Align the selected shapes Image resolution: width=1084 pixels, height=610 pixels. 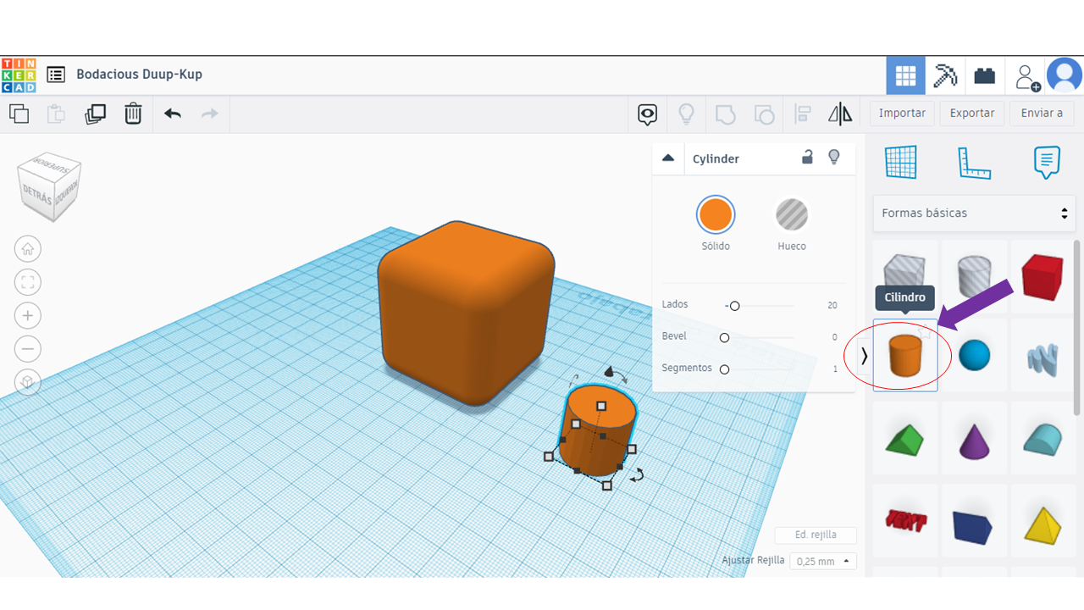(x=803, y=114)
